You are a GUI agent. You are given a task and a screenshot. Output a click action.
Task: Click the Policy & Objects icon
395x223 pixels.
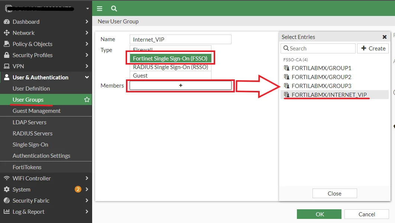coord(7,44)
